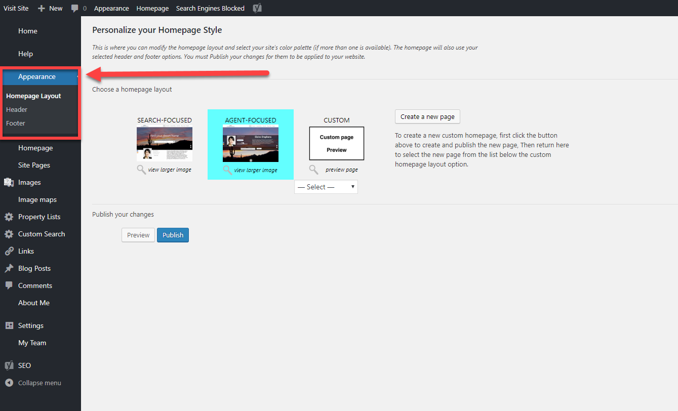
Task: Select Site Pages in the sidebar menu
Action: 35,165
